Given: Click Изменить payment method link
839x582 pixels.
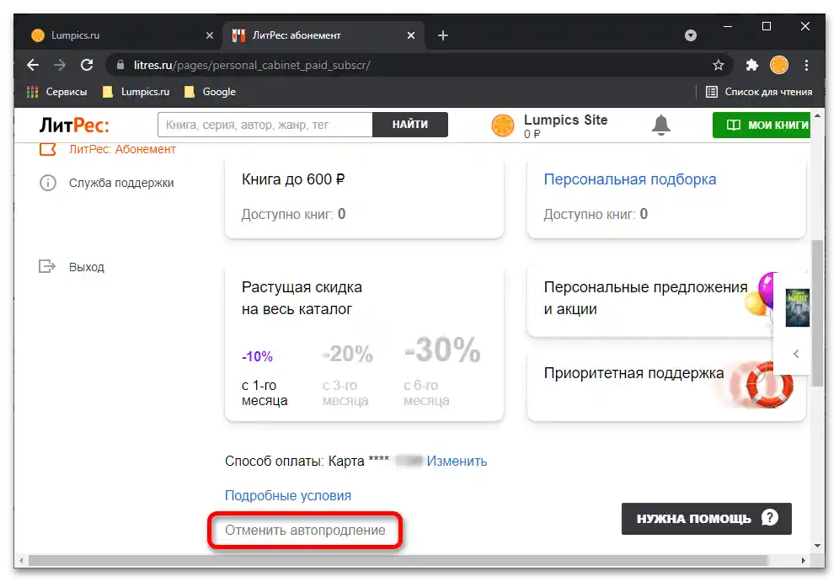Looking at the screenshot, I should tap(457, 461).
